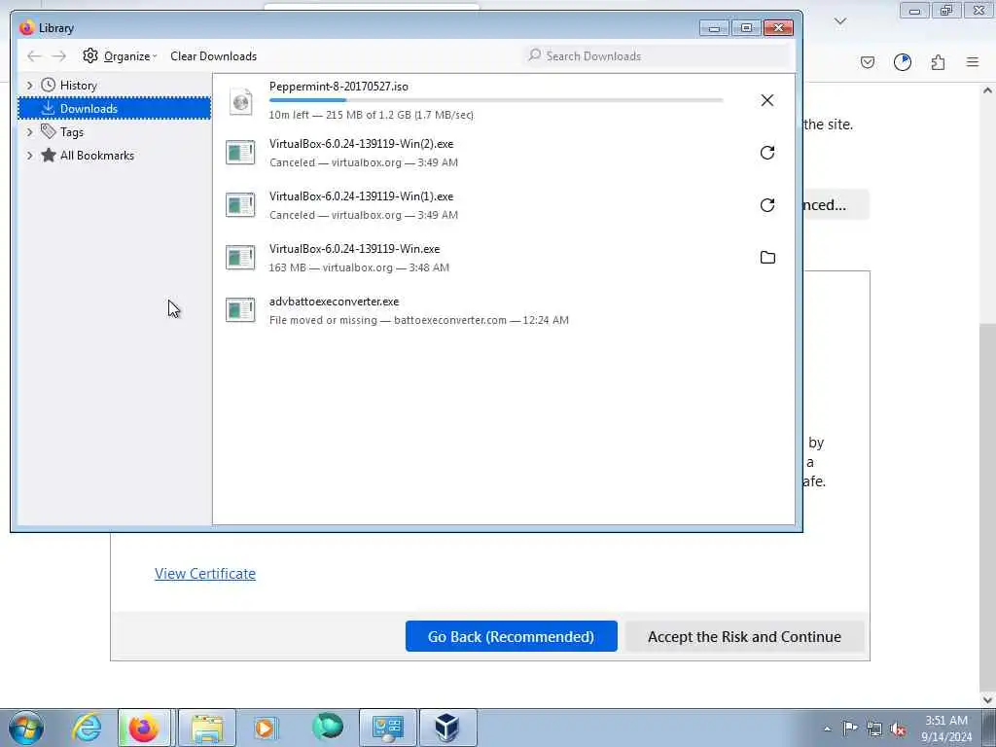Screen dimensions: 996x747
Task: Select VirtualBox-6.0.24-139119-Win(2).exe entry text
Action: [362, 144]
